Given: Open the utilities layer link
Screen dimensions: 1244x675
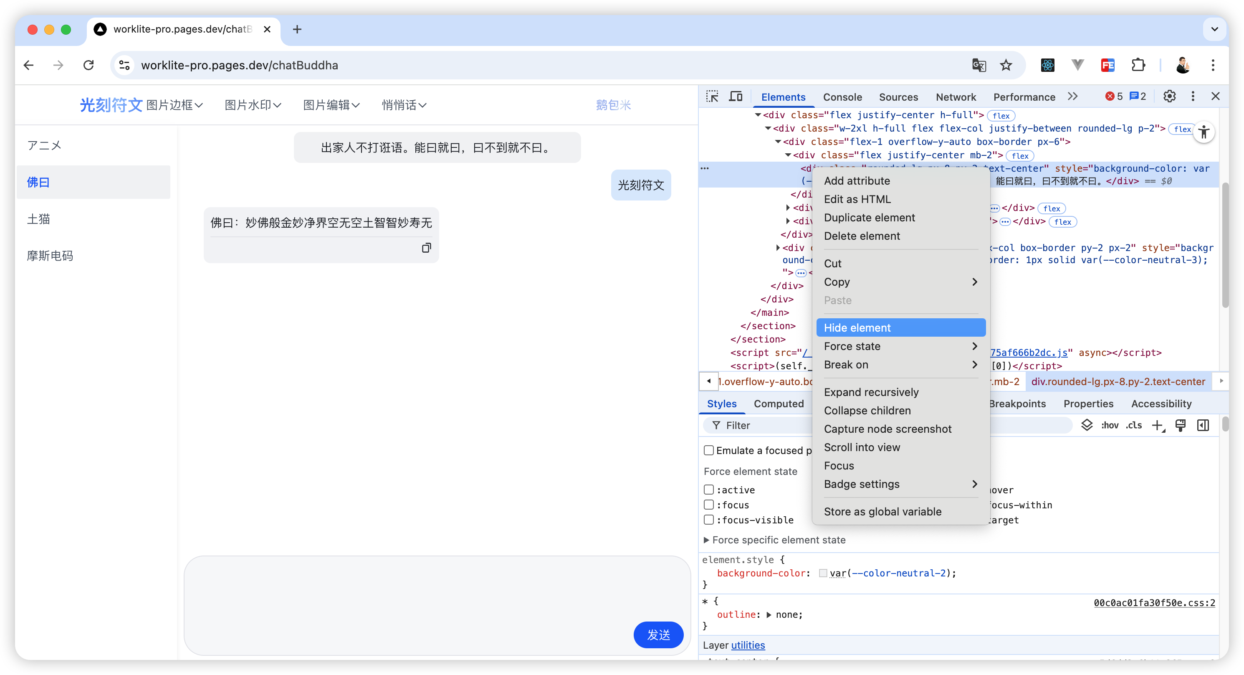Looking at the screenshot, I should [748, 645].
